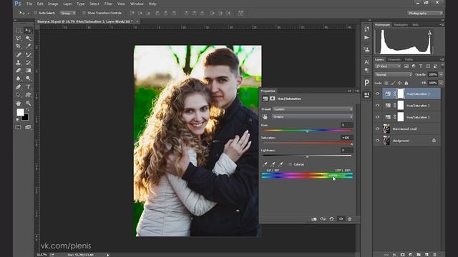Image resolution: width=458 pixels, height=257 pixels.
Task: Change screen mode from toolbox
Action: click(x=28, y=127)
